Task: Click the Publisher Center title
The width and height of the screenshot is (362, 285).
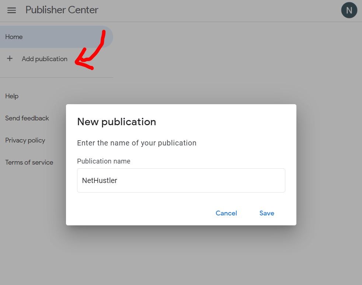Action: pyautogui.click(x=62, y=10)
